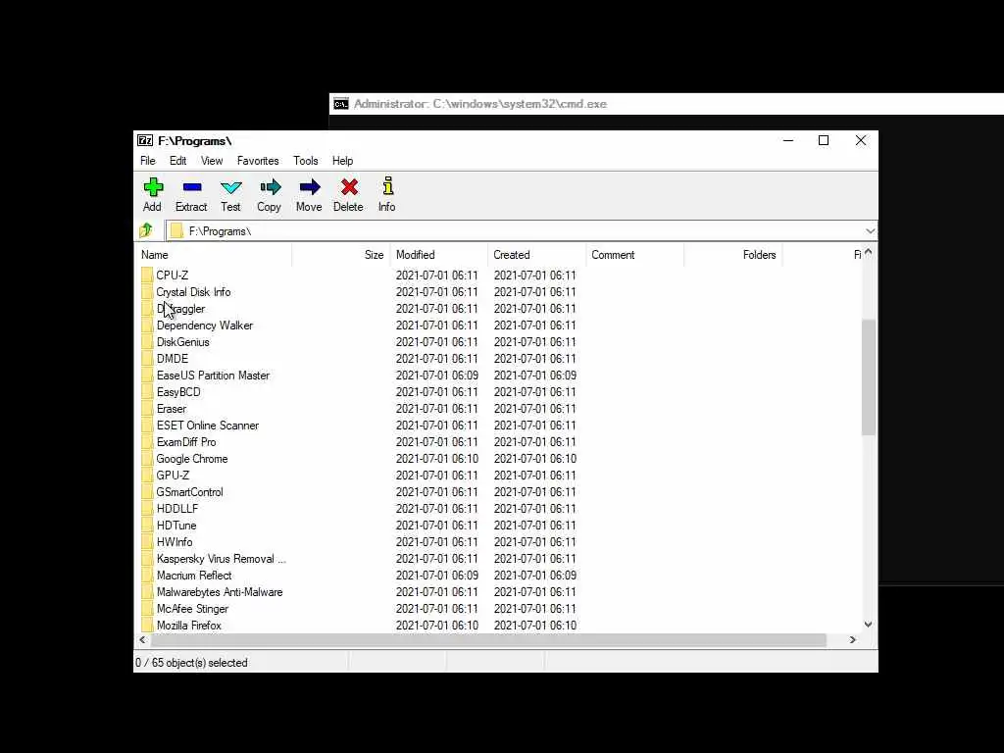Click the scroll up arrow

[x=869, y=252]
